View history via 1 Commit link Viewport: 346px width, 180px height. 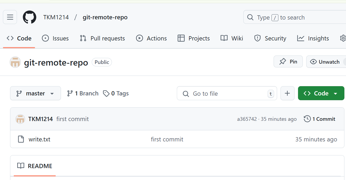(x=319, y=119)
